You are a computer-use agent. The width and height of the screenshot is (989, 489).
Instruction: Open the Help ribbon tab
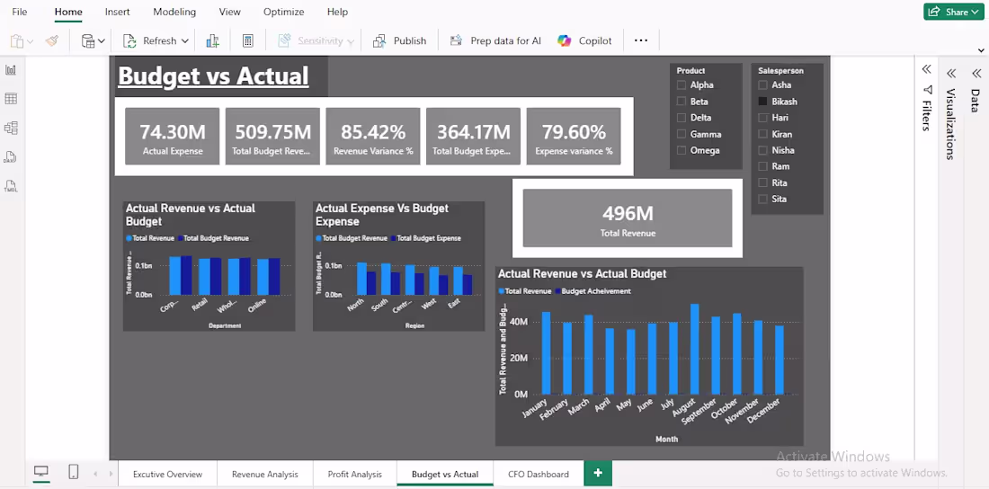337,12
